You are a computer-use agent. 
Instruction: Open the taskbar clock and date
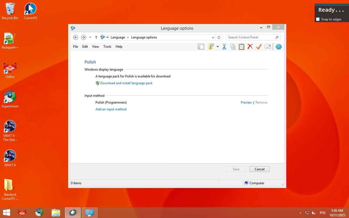[x=337, y=213]
